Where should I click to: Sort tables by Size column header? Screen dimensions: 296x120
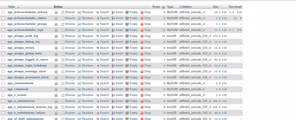(x=216, y=7)
